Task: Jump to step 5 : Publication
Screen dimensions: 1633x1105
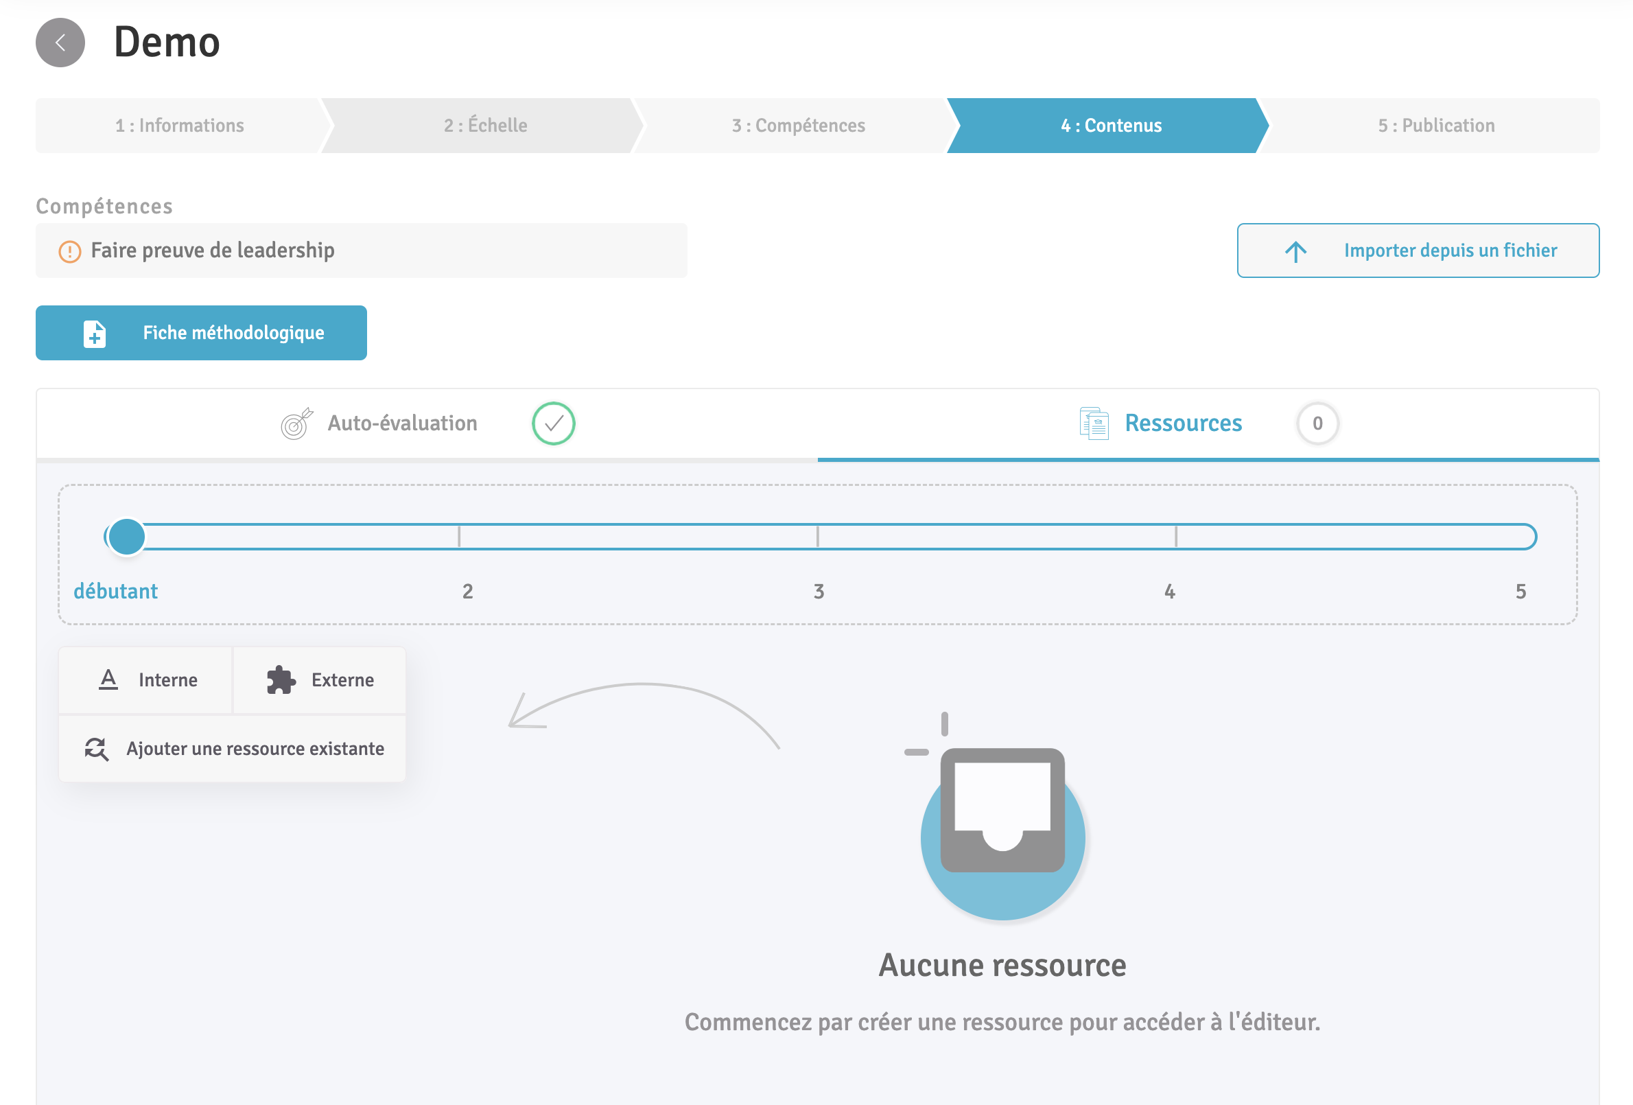Action: tap(1435, 126)
